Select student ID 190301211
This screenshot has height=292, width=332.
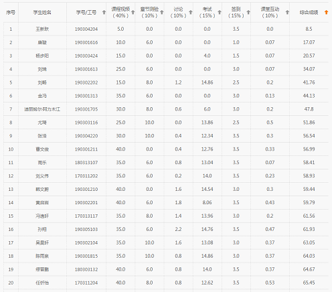coord(86,149)
